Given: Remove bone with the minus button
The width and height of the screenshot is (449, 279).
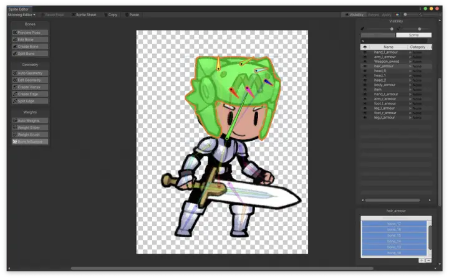Looking at the screenshot, I should 428,260.
